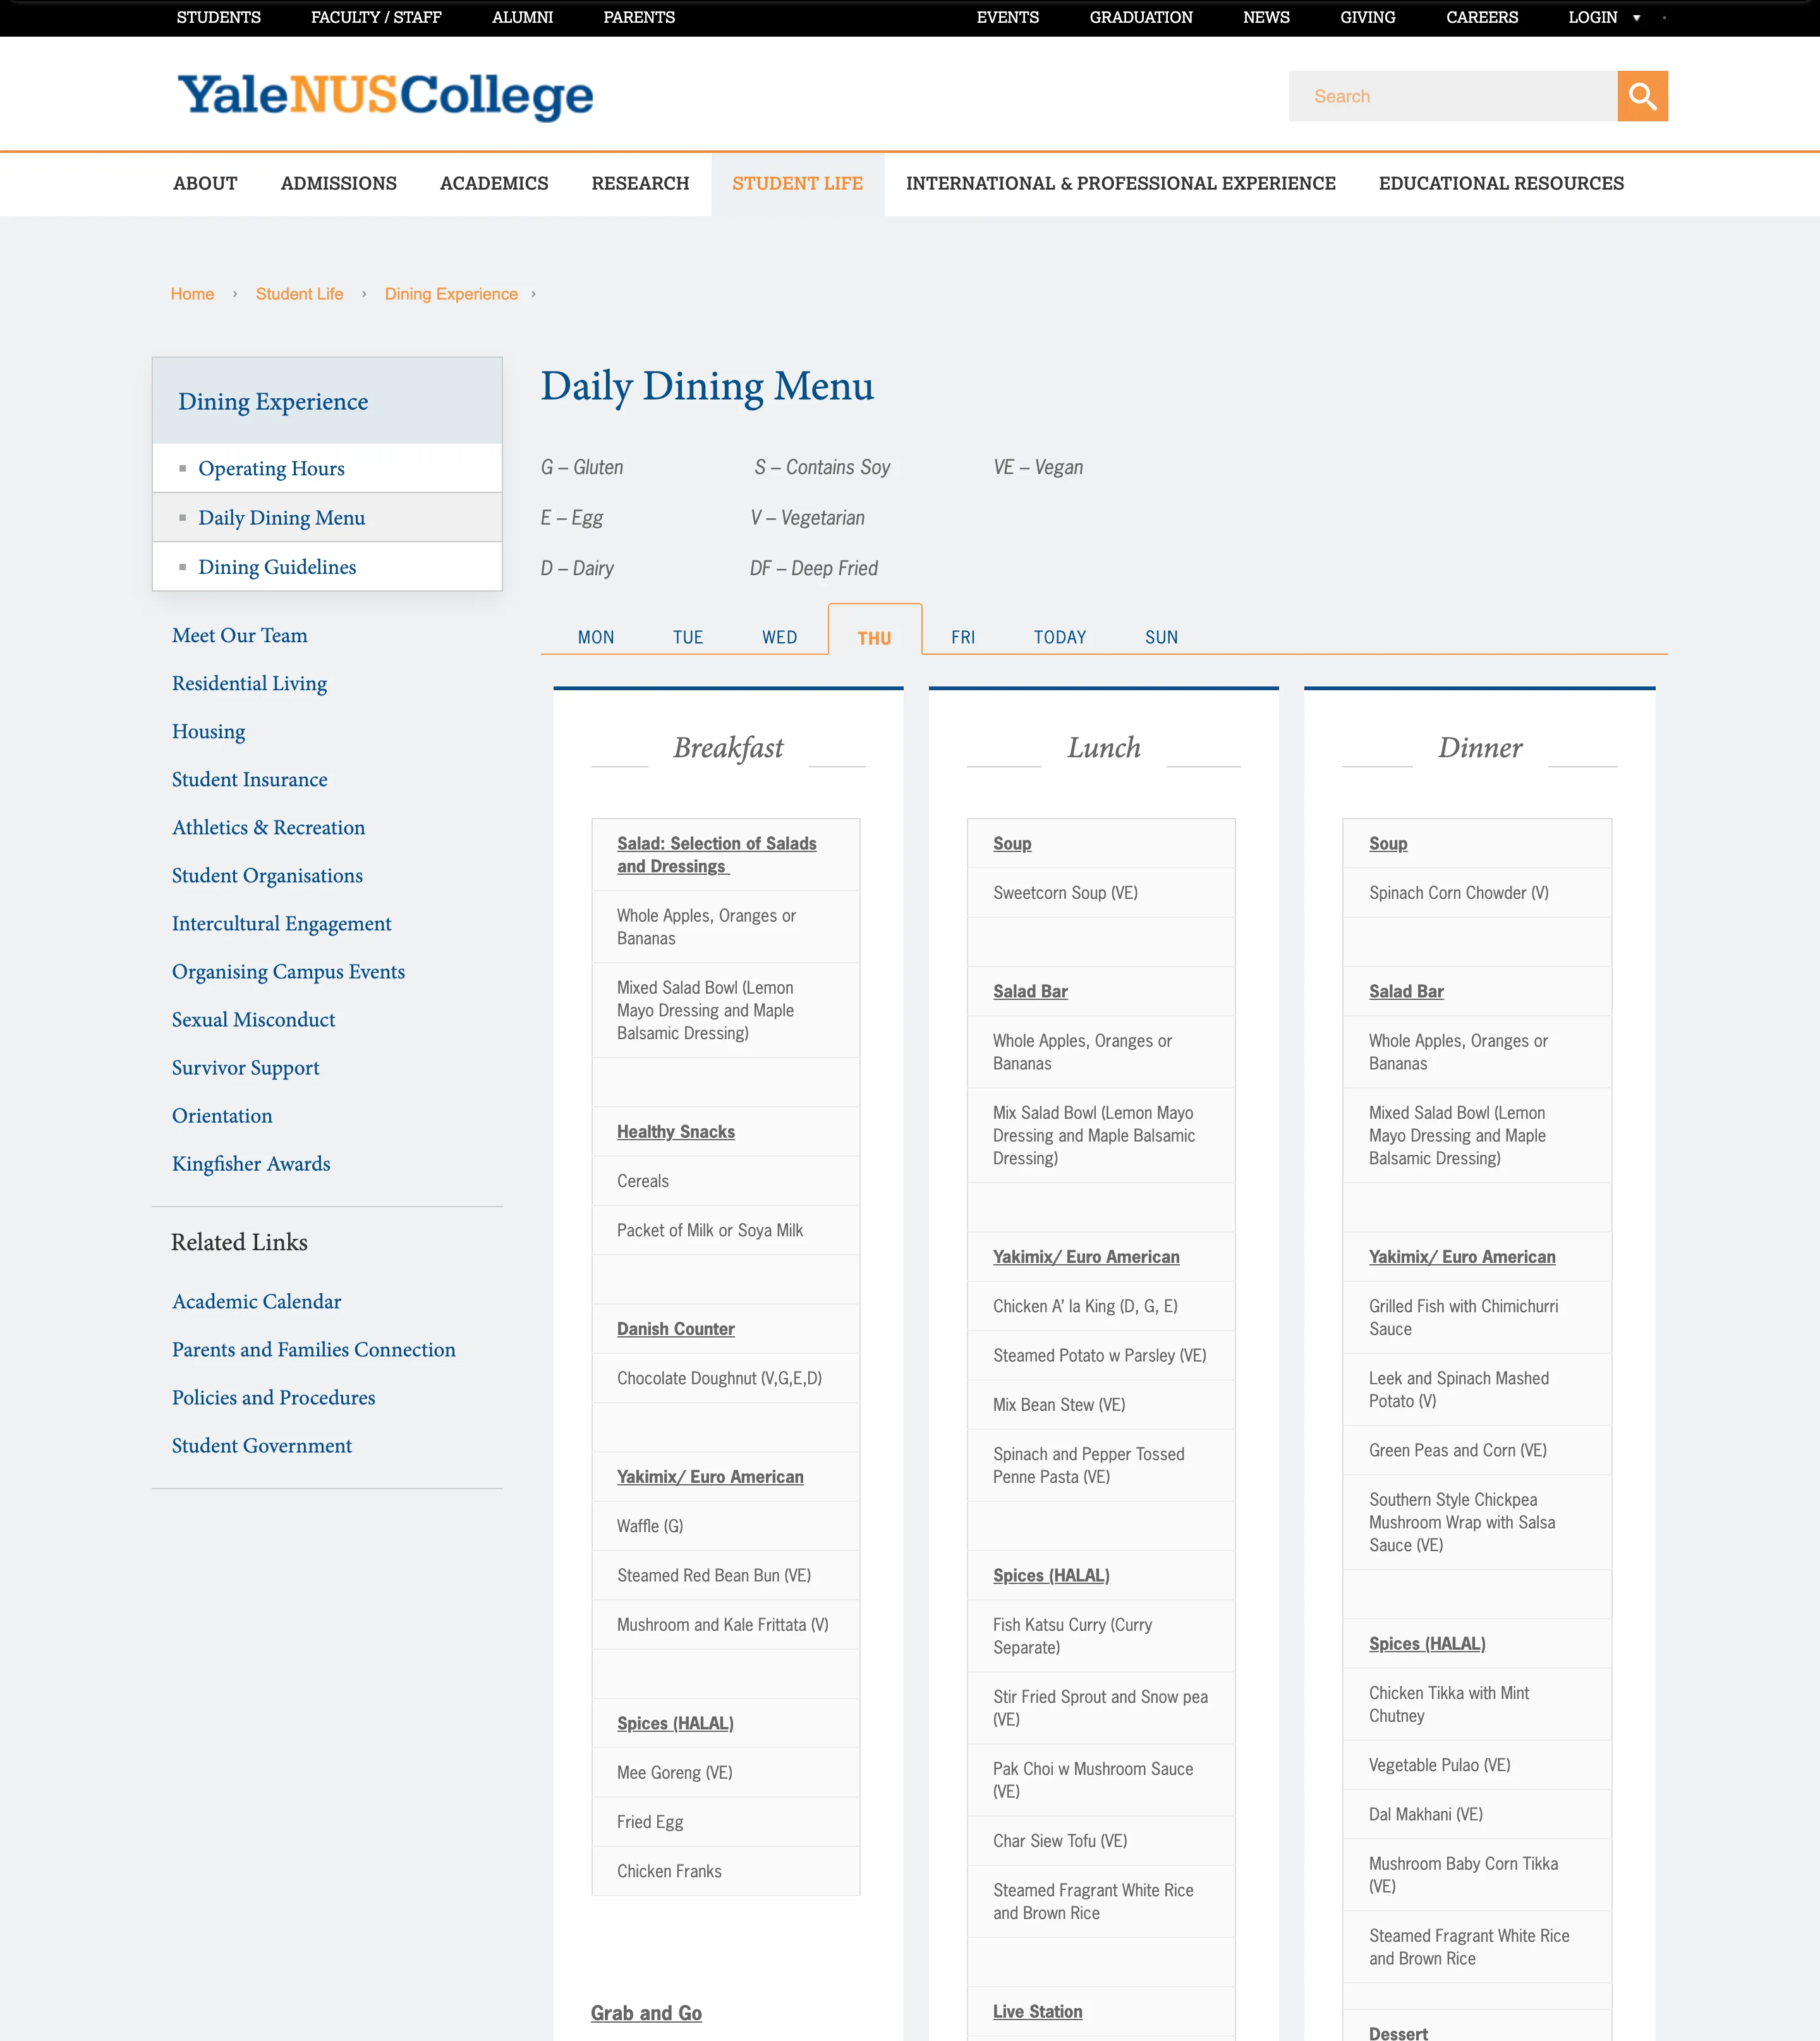Open the Operating Hours page

271,468
